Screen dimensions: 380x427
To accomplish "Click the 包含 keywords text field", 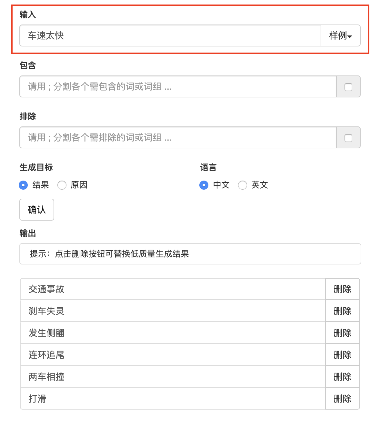I will pyautogui.click(x=178, y=86).
